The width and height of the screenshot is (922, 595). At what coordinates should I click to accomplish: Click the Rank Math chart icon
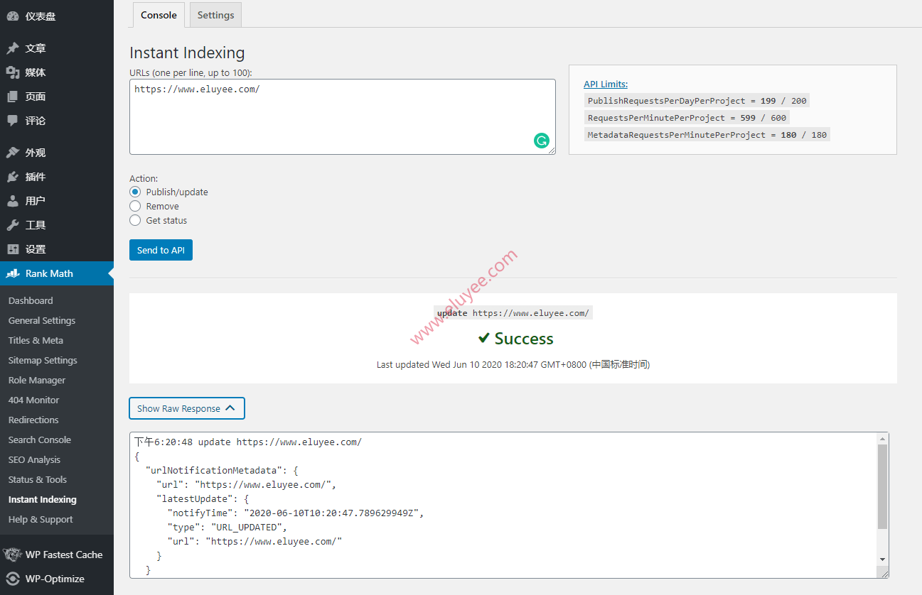(x=13, y=273)
